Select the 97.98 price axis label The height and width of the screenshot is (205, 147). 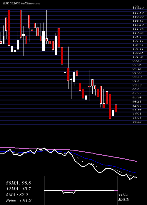tap(138, 65)
